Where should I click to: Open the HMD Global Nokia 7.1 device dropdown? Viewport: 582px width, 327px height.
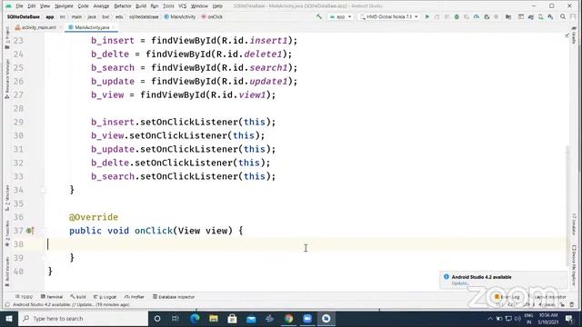388,16
